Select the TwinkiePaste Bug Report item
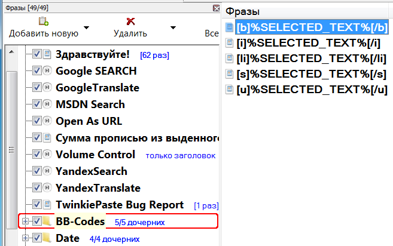The height and width of the screenshot is (246, 393). (x=120, y=204)
